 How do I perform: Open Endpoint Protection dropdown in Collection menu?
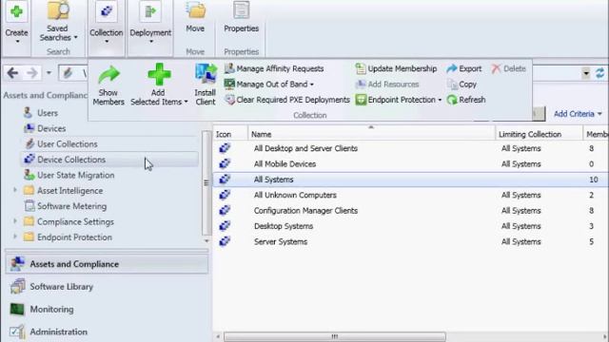pyautogui.click(x=399, y=100)
